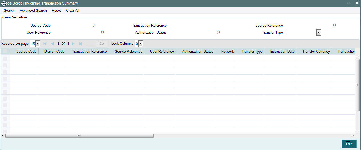The height and width of the screenshot is (150, 361).
Task: Go to last page of records
Action: coord(81,44)
